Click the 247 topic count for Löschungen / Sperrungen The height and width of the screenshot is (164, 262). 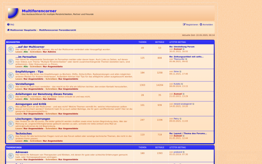pos(142,120)
